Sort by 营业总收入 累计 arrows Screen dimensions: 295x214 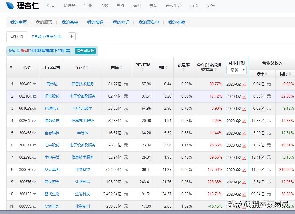click(266, 74)
